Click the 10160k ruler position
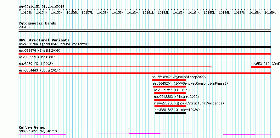This screenshot has width=280, height=138. [133, 13]
